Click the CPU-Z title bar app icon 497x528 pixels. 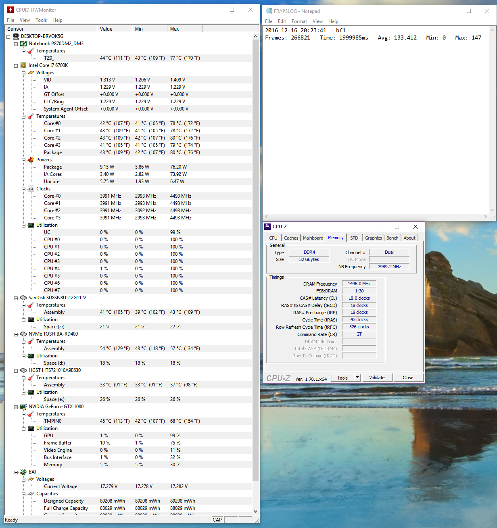coord(267,227)
